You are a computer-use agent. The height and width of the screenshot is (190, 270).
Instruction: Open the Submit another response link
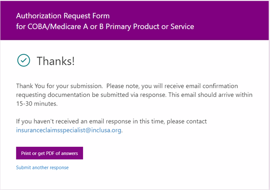(x=42, y=167)
